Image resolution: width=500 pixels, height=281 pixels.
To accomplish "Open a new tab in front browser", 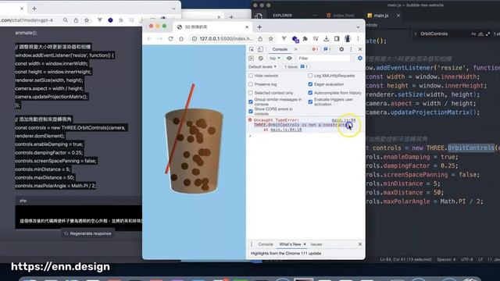I will click(259, 27).
